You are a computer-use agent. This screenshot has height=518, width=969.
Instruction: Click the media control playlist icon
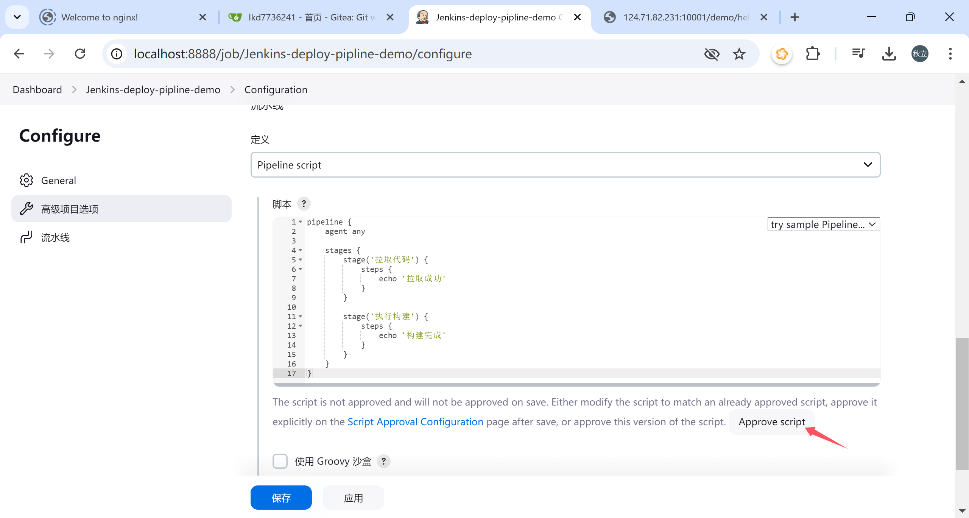pyautogui.click(x=858, y=54)
